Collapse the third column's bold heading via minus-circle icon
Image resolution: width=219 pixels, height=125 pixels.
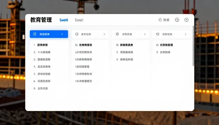coord(117,45)
